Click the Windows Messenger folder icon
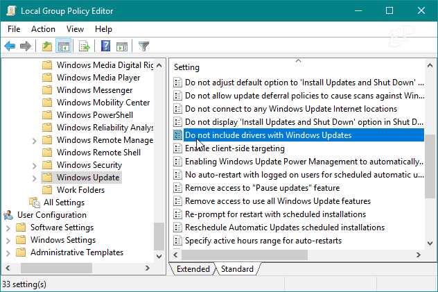438x292 pixels. click(47, 90)
